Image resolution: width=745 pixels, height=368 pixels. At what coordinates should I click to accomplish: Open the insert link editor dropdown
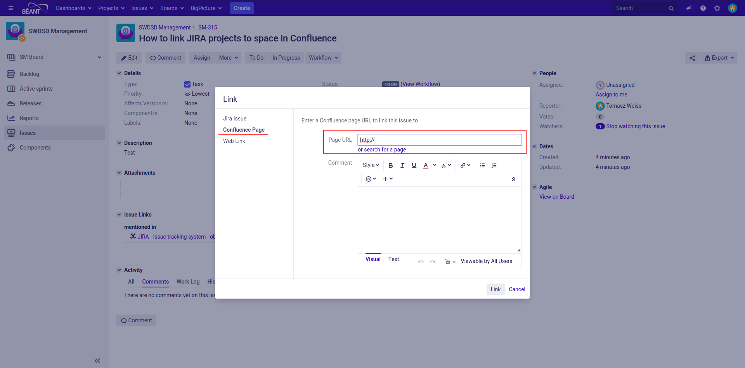point(466,165)
